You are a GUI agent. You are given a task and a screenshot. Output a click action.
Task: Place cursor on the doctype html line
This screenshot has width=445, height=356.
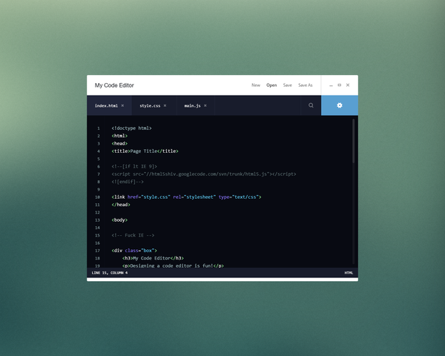click(x=131, y=128)
